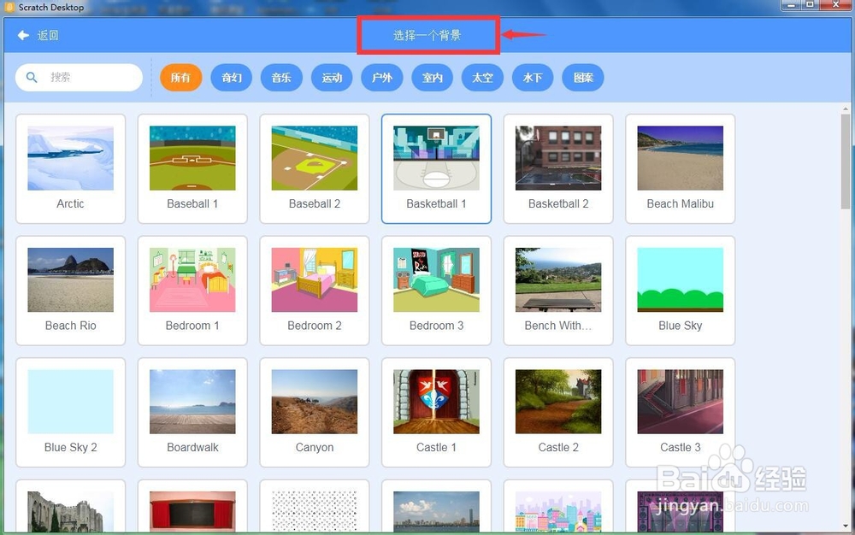The height and width of the screenshot is (535, 855).
Task: Choose the Bedroom 1 backdrop
Action: (192, 291)
